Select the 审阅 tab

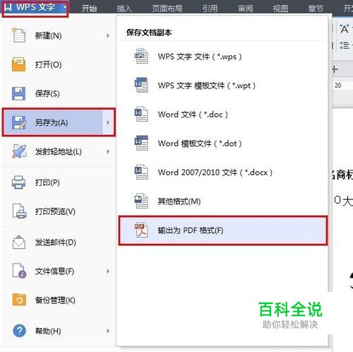pos(245,8)
